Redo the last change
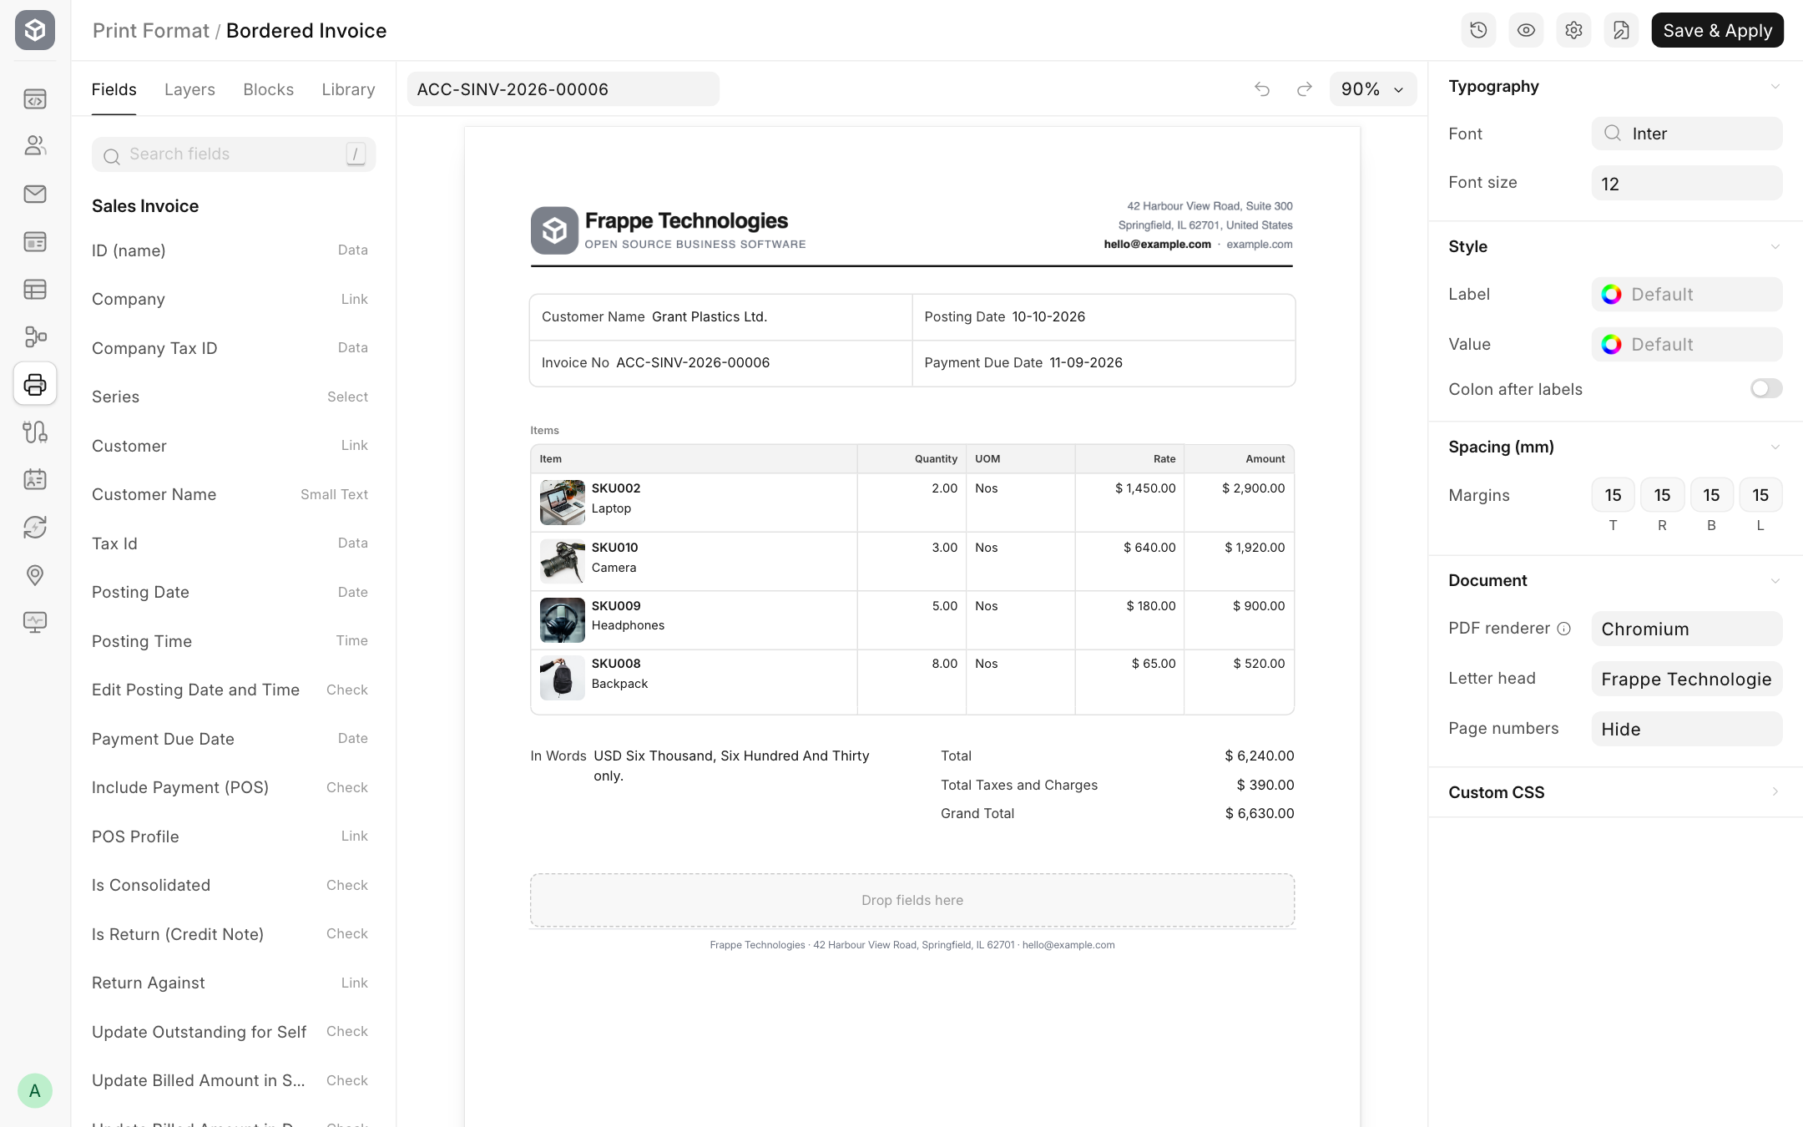1803x1127 pixels. tap(1305, 89)
